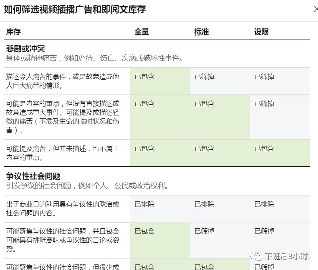
Task: Select the 库存 column header
Action: pyautogui.click(x=13, y=32)
